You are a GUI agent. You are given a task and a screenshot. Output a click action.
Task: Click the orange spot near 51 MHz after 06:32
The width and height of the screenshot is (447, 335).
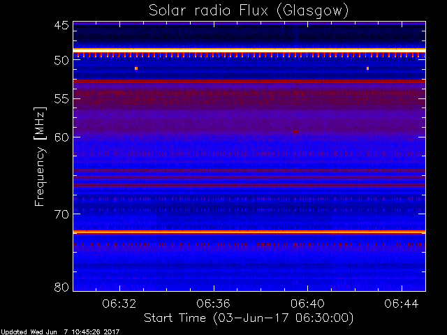(136, 68)
